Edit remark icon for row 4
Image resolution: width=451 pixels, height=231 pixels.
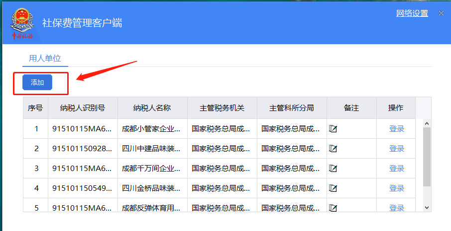coord(333,188)
